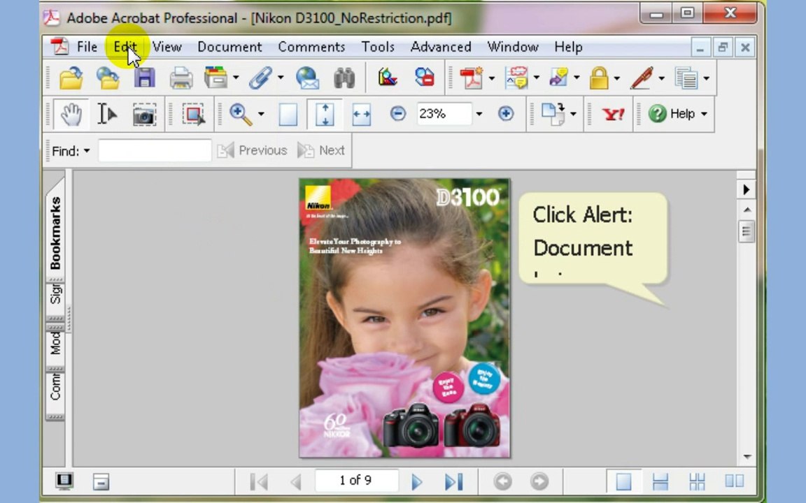
Task: Pick the Zoom In magnifier tool
Action: click(240, 114)
